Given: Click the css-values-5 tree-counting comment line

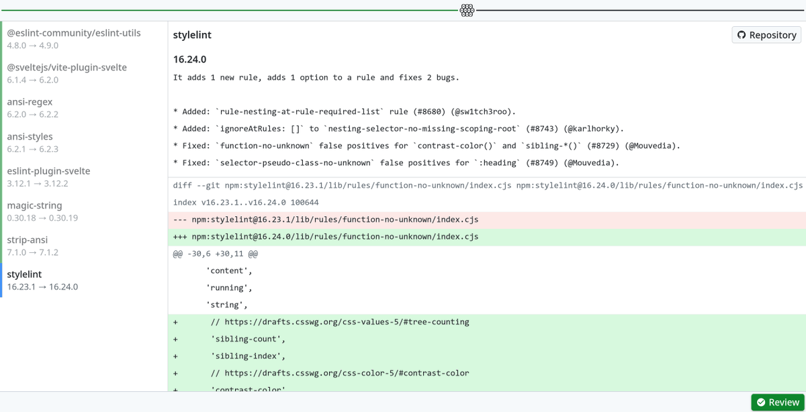Looking at the screenshot, I should (487, 322).
